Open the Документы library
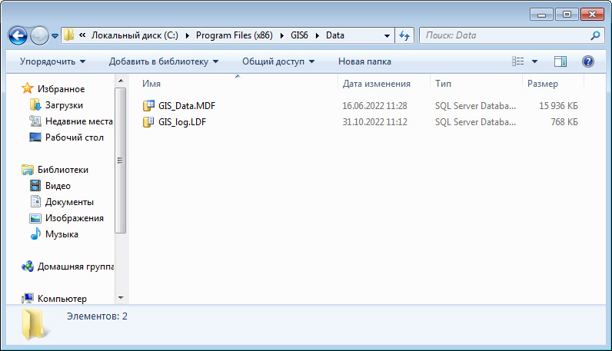Viewport: 612px width, 351px height. pos(69,202)
